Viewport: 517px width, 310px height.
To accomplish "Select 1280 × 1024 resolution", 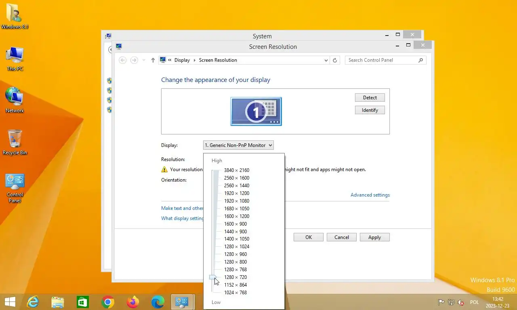I will tap(237, 247).
